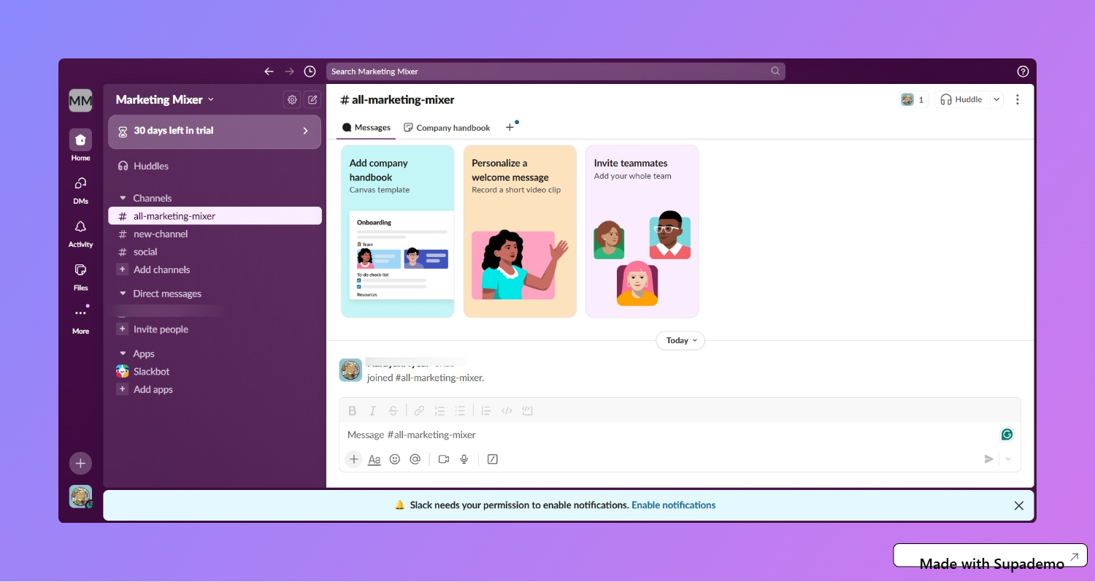Insert an ordered list in the composer
1095x582 pixels.
[439, 410]
